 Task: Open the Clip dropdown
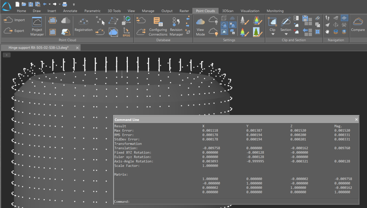pyautogui.click(x=272, y=34)
